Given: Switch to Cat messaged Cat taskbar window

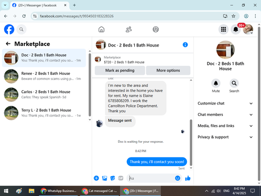Looking at the screenshot, I should pos(100,191).
